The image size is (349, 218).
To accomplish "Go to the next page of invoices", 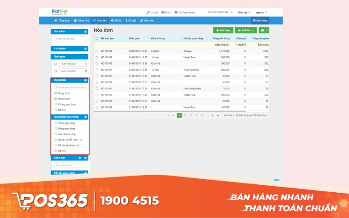I will point(212,116).
